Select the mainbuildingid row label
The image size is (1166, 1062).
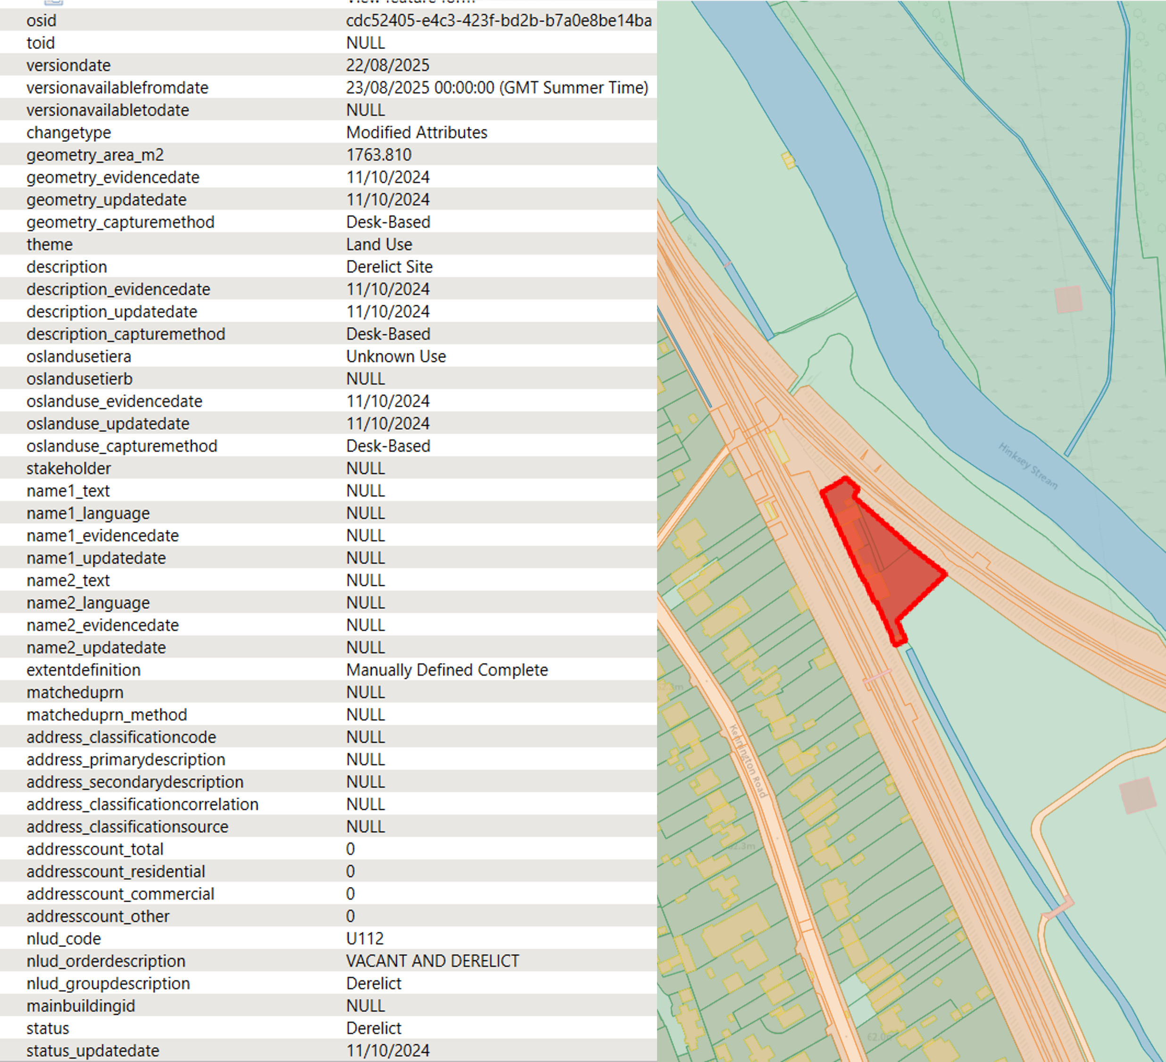[x=80, y=1006]
